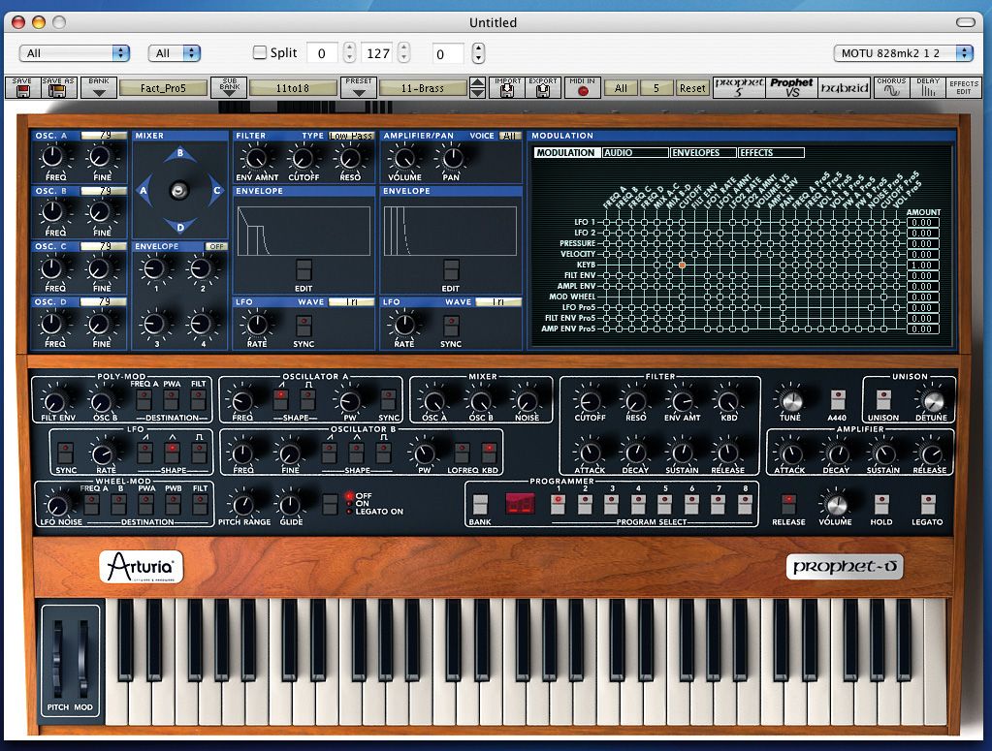Open the second All dropdown
This screenshot has width=992, height=751.
click(x=175, y=53)
